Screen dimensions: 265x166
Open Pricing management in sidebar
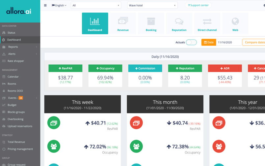(20, 149)
